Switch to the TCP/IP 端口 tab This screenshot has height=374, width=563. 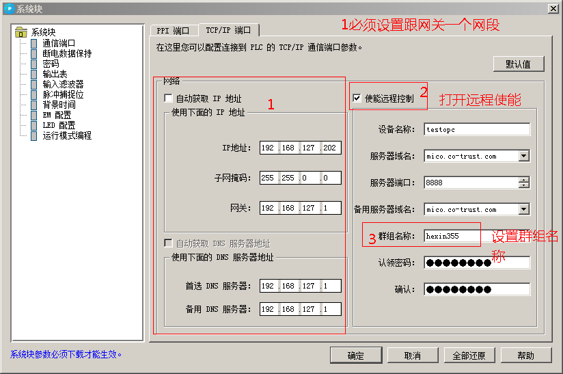(x=228, y=30)
